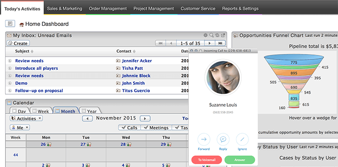Click the Home Dashboard house icon
The image size is (338, 167).
coord(21,24)
